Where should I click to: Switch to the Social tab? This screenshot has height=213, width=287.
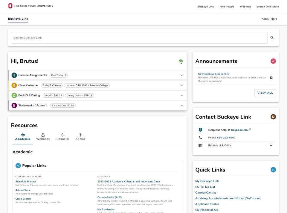point(80,137)
